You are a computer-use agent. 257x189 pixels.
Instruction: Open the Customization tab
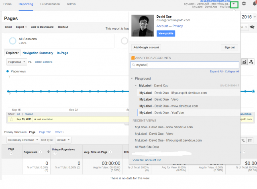(x=50, y=4)
